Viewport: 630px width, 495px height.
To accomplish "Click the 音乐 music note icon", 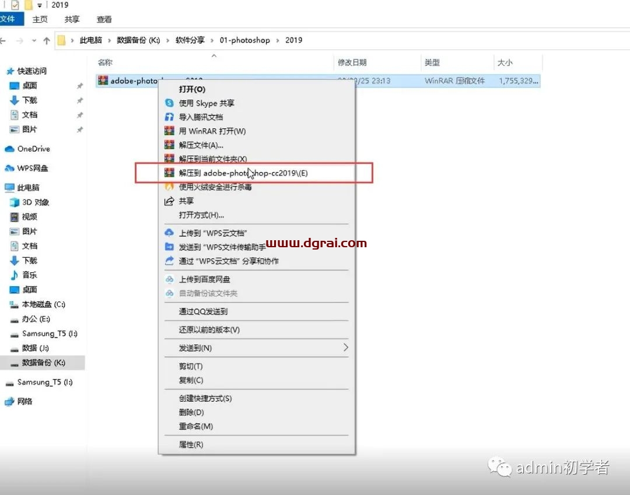I will coord(15,275).
